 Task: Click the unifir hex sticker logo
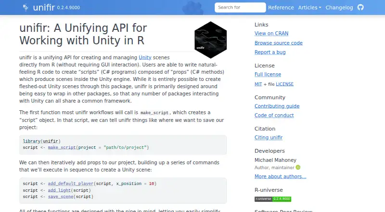tap(210, 40)
